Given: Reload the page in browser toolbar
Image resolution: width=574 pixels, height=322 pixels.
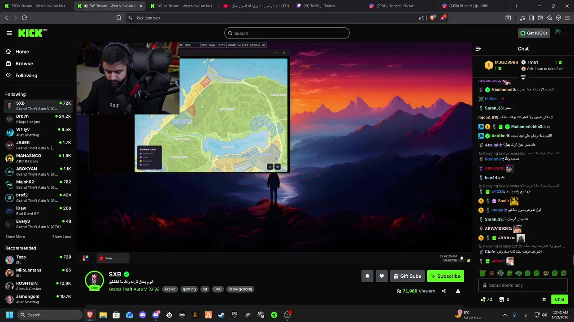Looking at the screenshot, I should 24,18.
